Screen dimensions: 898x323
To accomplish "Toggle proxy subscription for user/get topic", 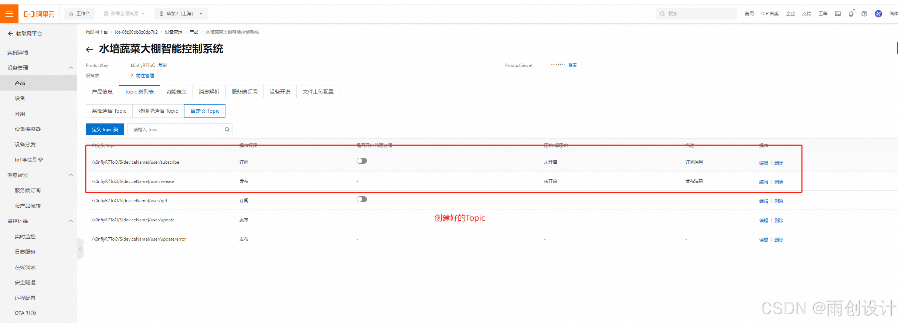I will (x=362, y=199).
